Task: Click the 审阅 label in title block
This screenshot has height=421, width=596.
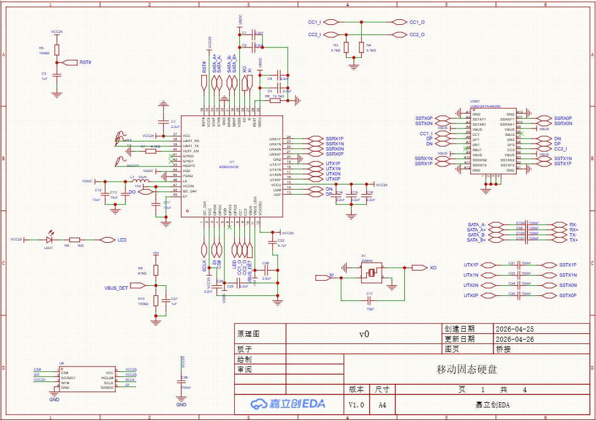Action: [x=245, y=370]
